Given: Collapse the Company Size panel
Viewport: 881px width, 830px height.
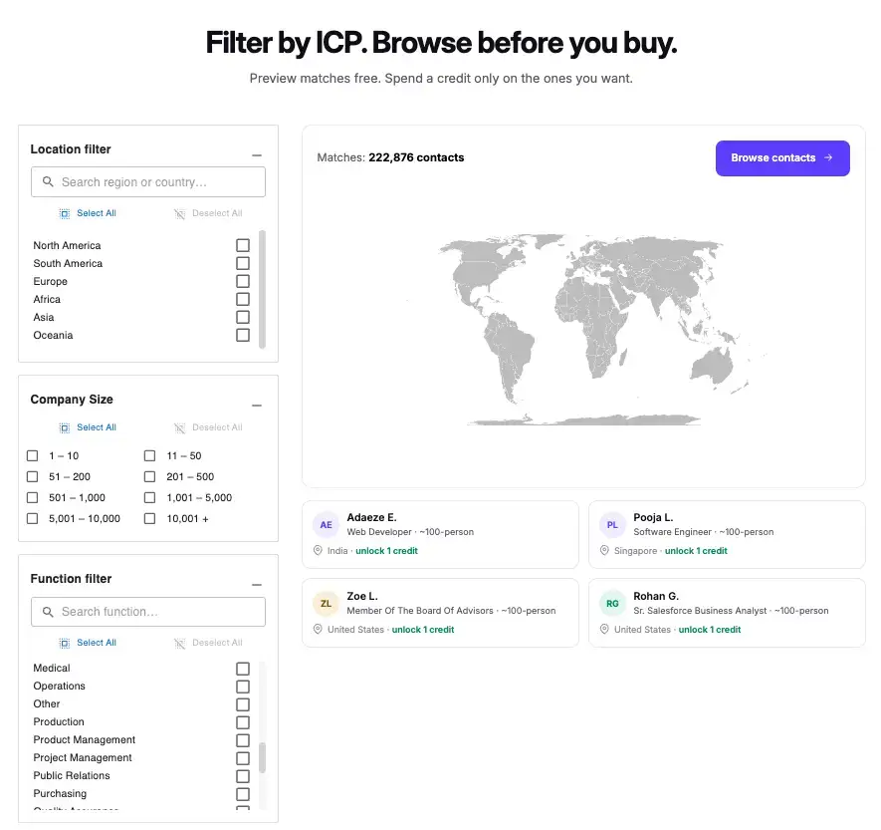Looking at the screenshot, I should [257, 406].
